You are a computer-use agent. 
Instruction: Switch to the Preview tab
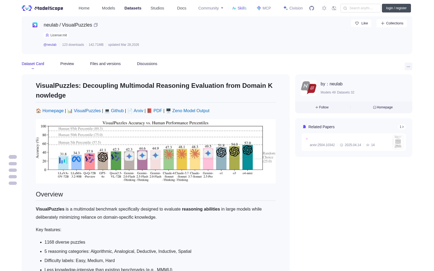(67, 64)
